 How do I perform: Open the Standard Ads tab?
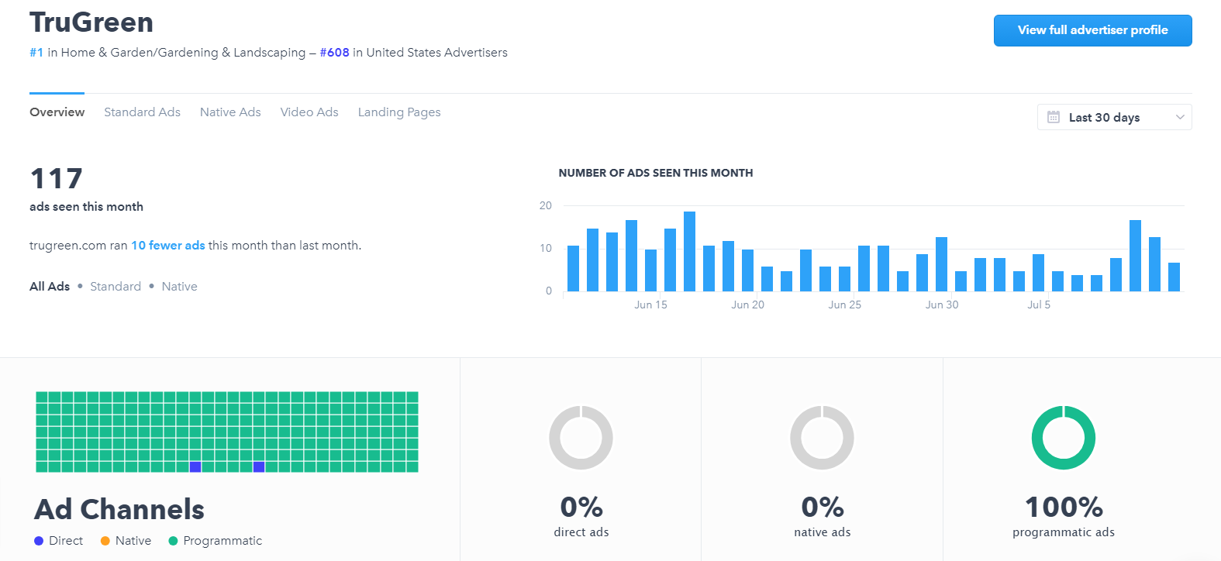[x=142, y=112]
